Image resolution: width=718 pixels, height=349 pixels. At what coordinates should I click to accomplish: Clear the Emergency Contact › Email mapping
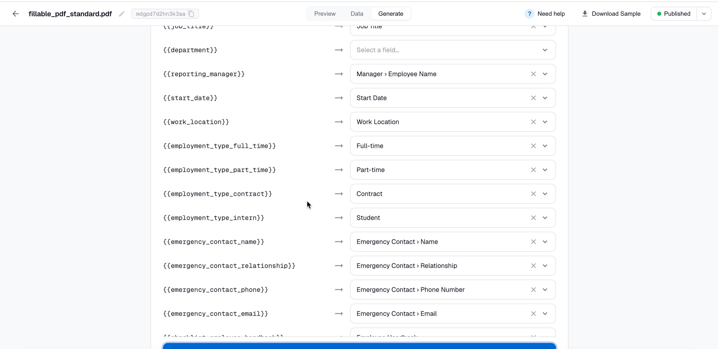click(533, 313)
